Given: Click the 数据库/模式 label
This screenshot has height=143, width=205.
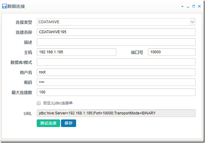Looking at the screenshot, I should point(21,62).
